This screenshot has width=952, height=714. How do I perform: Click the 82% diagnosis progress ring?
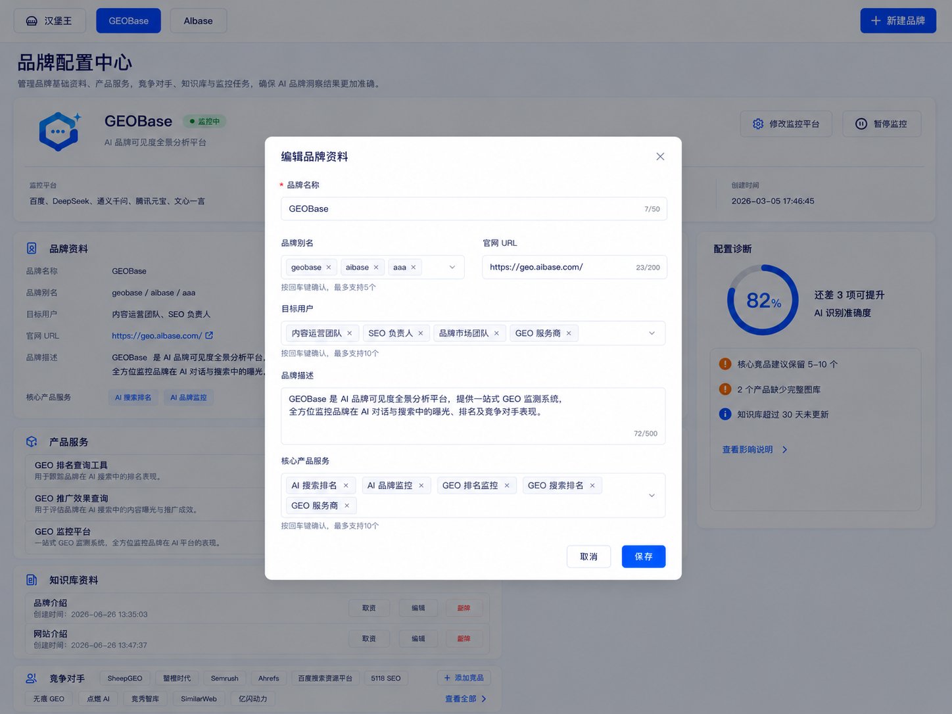point(763,300)
